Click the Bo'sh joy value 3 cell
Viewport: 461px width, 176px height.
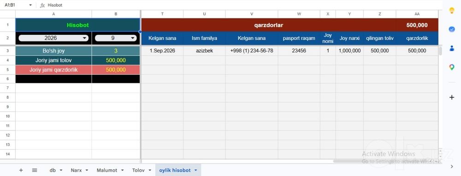click(x=116, y=51)
